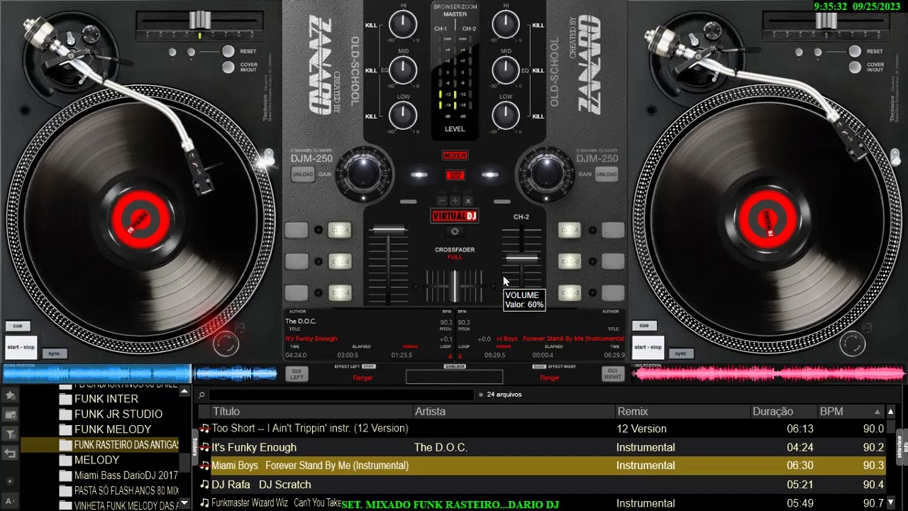Turn the right deck HI EQ knob
908x511 pixels.
coord(506,26)
